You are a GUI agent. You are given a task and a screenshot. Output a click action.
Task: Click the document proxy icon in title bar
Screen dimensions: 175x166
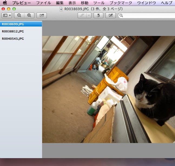[61, 9]
